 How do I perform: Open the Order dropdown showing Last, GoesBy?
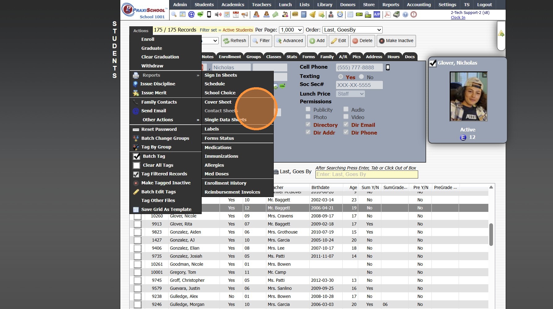352,30
